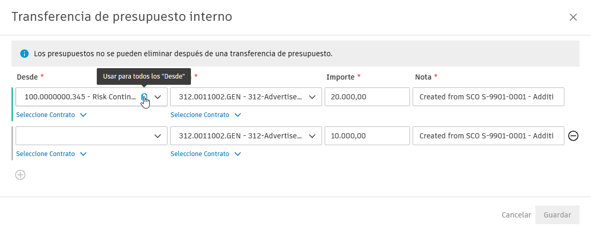This screenshot has height=231, width=591.
Task: Click the second row Nota text field
Action: (488, 136)
